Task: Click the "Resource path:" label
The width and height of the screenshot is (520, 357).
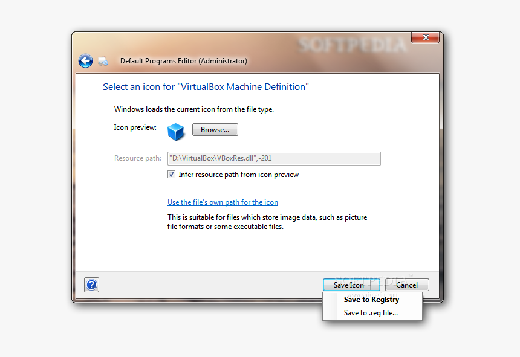Action: (138, 158)
